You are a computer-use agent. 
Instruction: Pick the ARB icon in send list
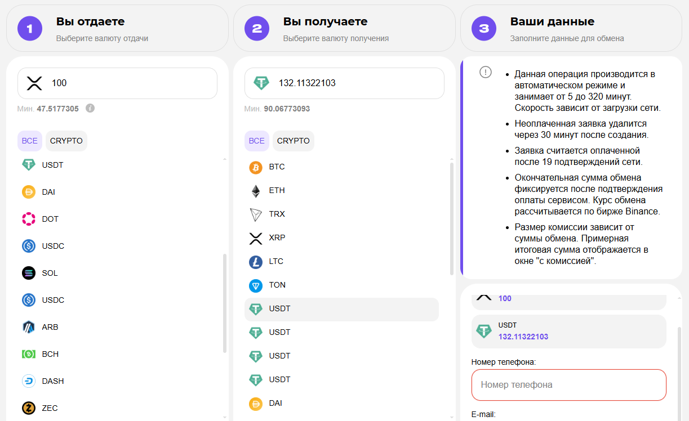(x=29, y=327)
